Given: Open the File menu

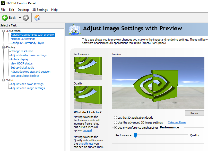Looking at the screenshot, I should (x=3, y=10).
